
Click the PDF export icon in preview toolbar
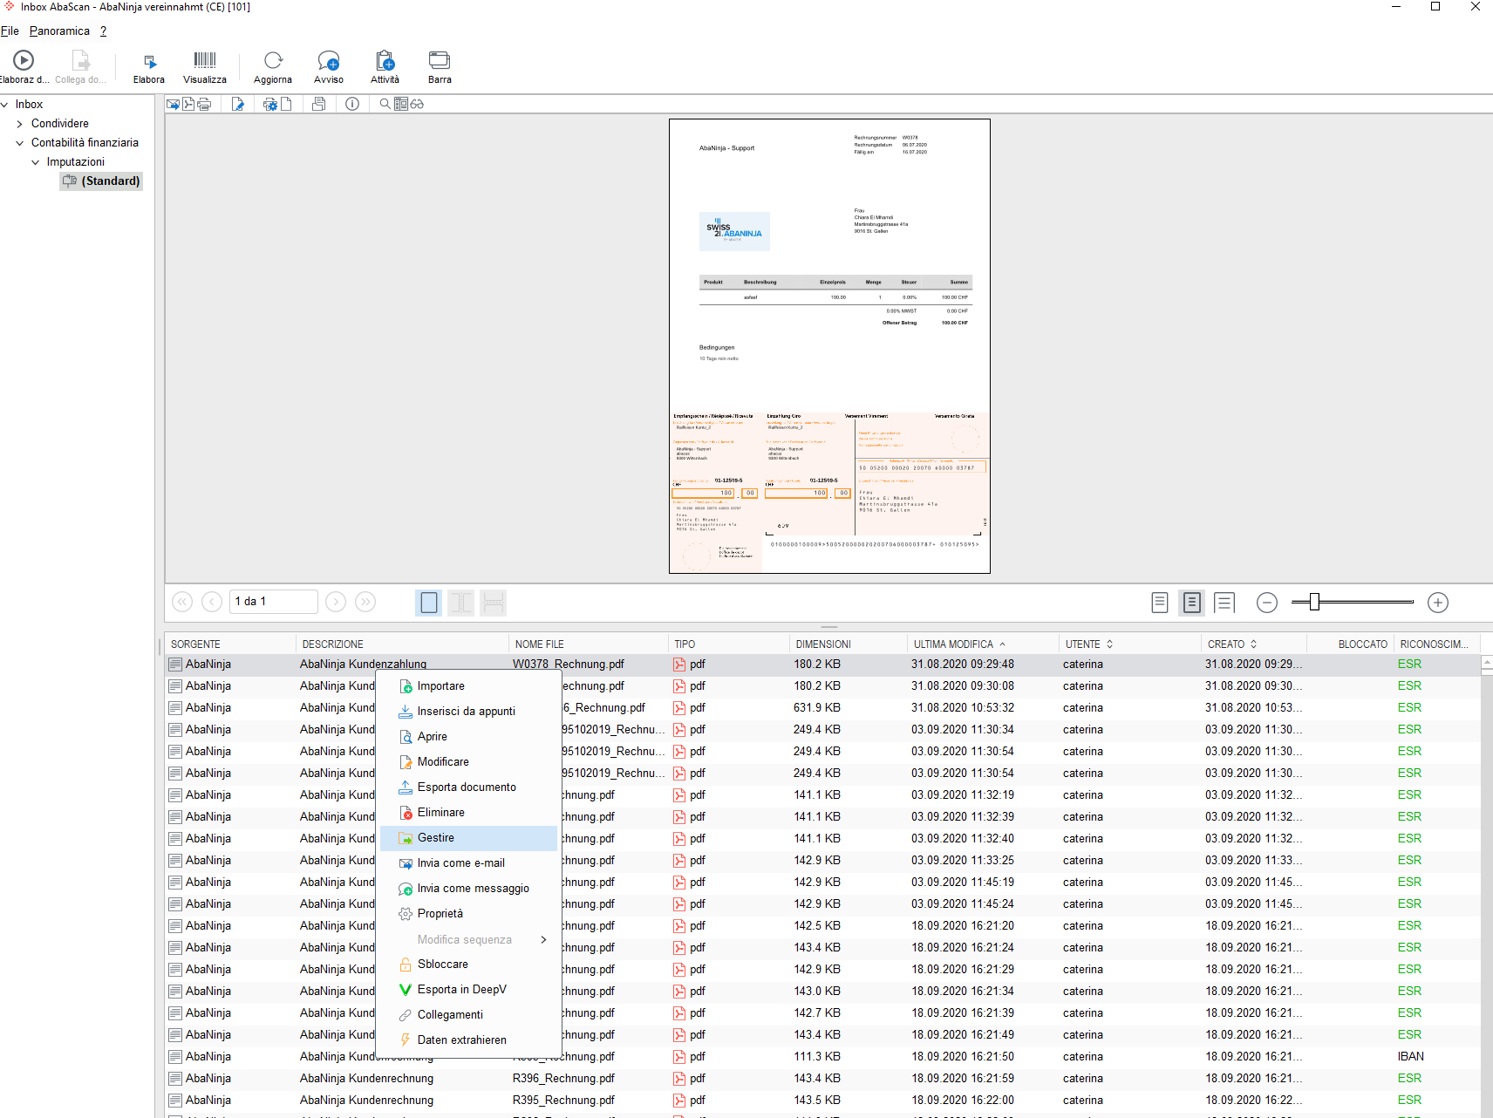188,104
